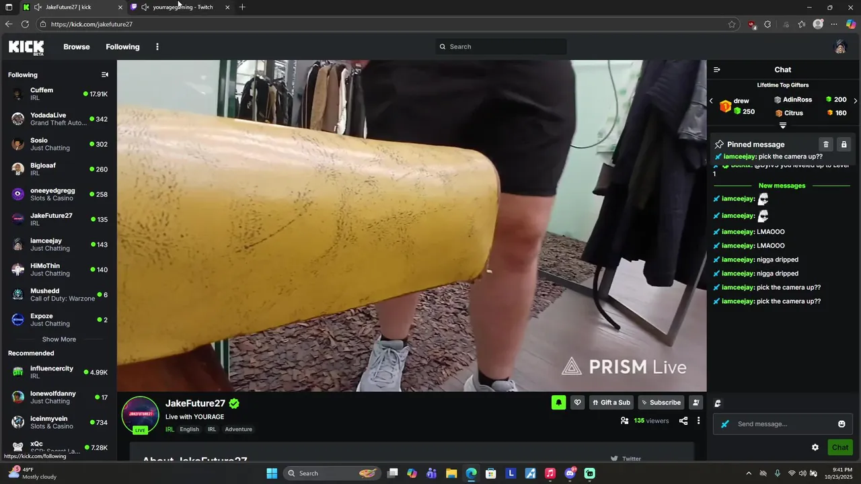Screen dimensions: 861x484
Task: Open Mushedd Warzone stream
Action: coord(58,294)
